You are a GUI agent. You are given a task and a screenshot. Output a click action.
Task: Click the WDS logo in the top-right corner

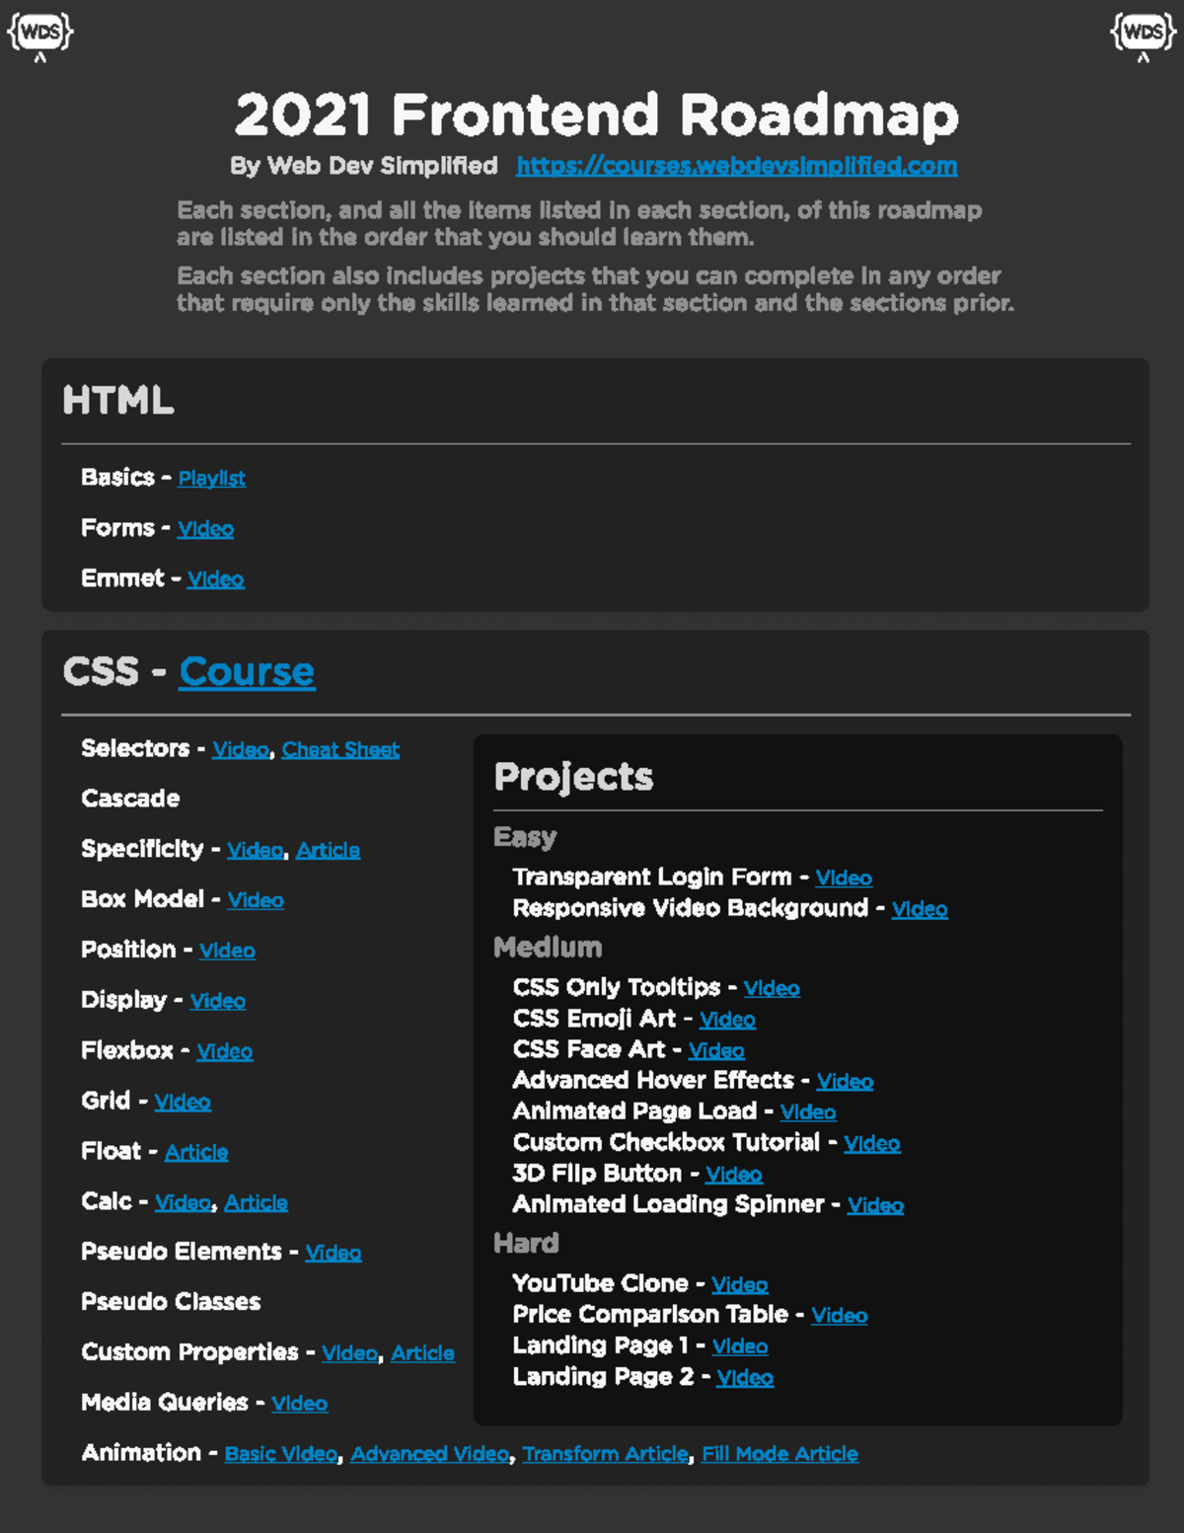(1143, 33)
